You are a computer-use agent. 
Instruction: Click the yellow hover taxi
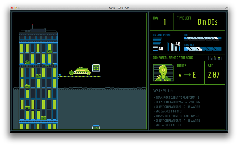pos(80,71)
